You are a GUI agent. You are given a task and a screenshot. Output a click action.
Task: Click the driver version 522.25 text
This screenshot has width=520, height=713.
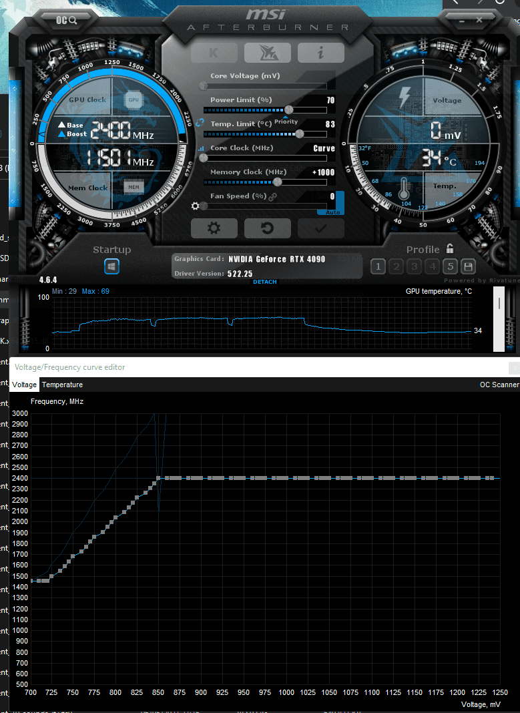click(x=240, y=274)
